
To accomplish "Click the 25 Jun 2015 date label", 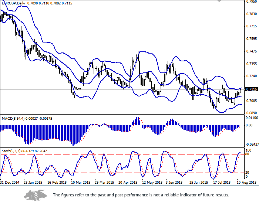I will pyautogui.click(x=199, y=183).
